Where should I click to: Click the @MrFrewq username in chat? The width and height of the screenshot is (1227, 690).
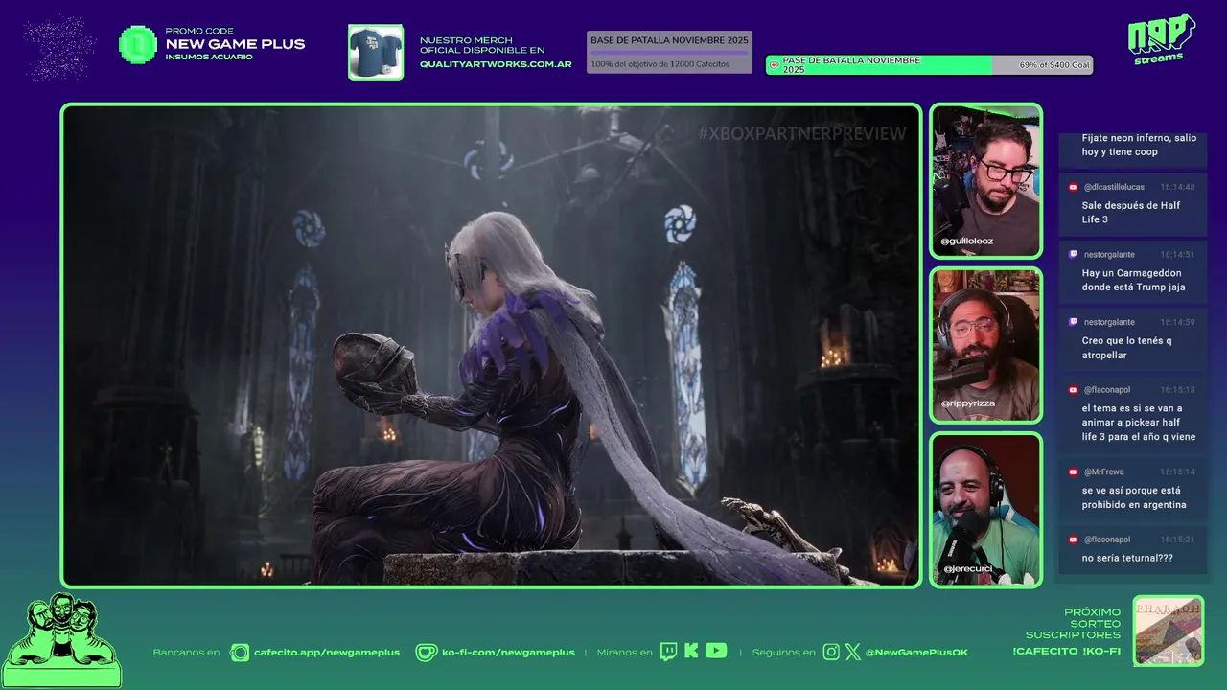1103,471
